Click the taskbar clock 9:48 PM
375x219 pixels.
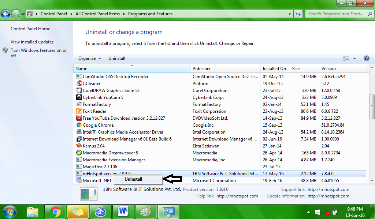pyautogui.click(x=355, y=209)
